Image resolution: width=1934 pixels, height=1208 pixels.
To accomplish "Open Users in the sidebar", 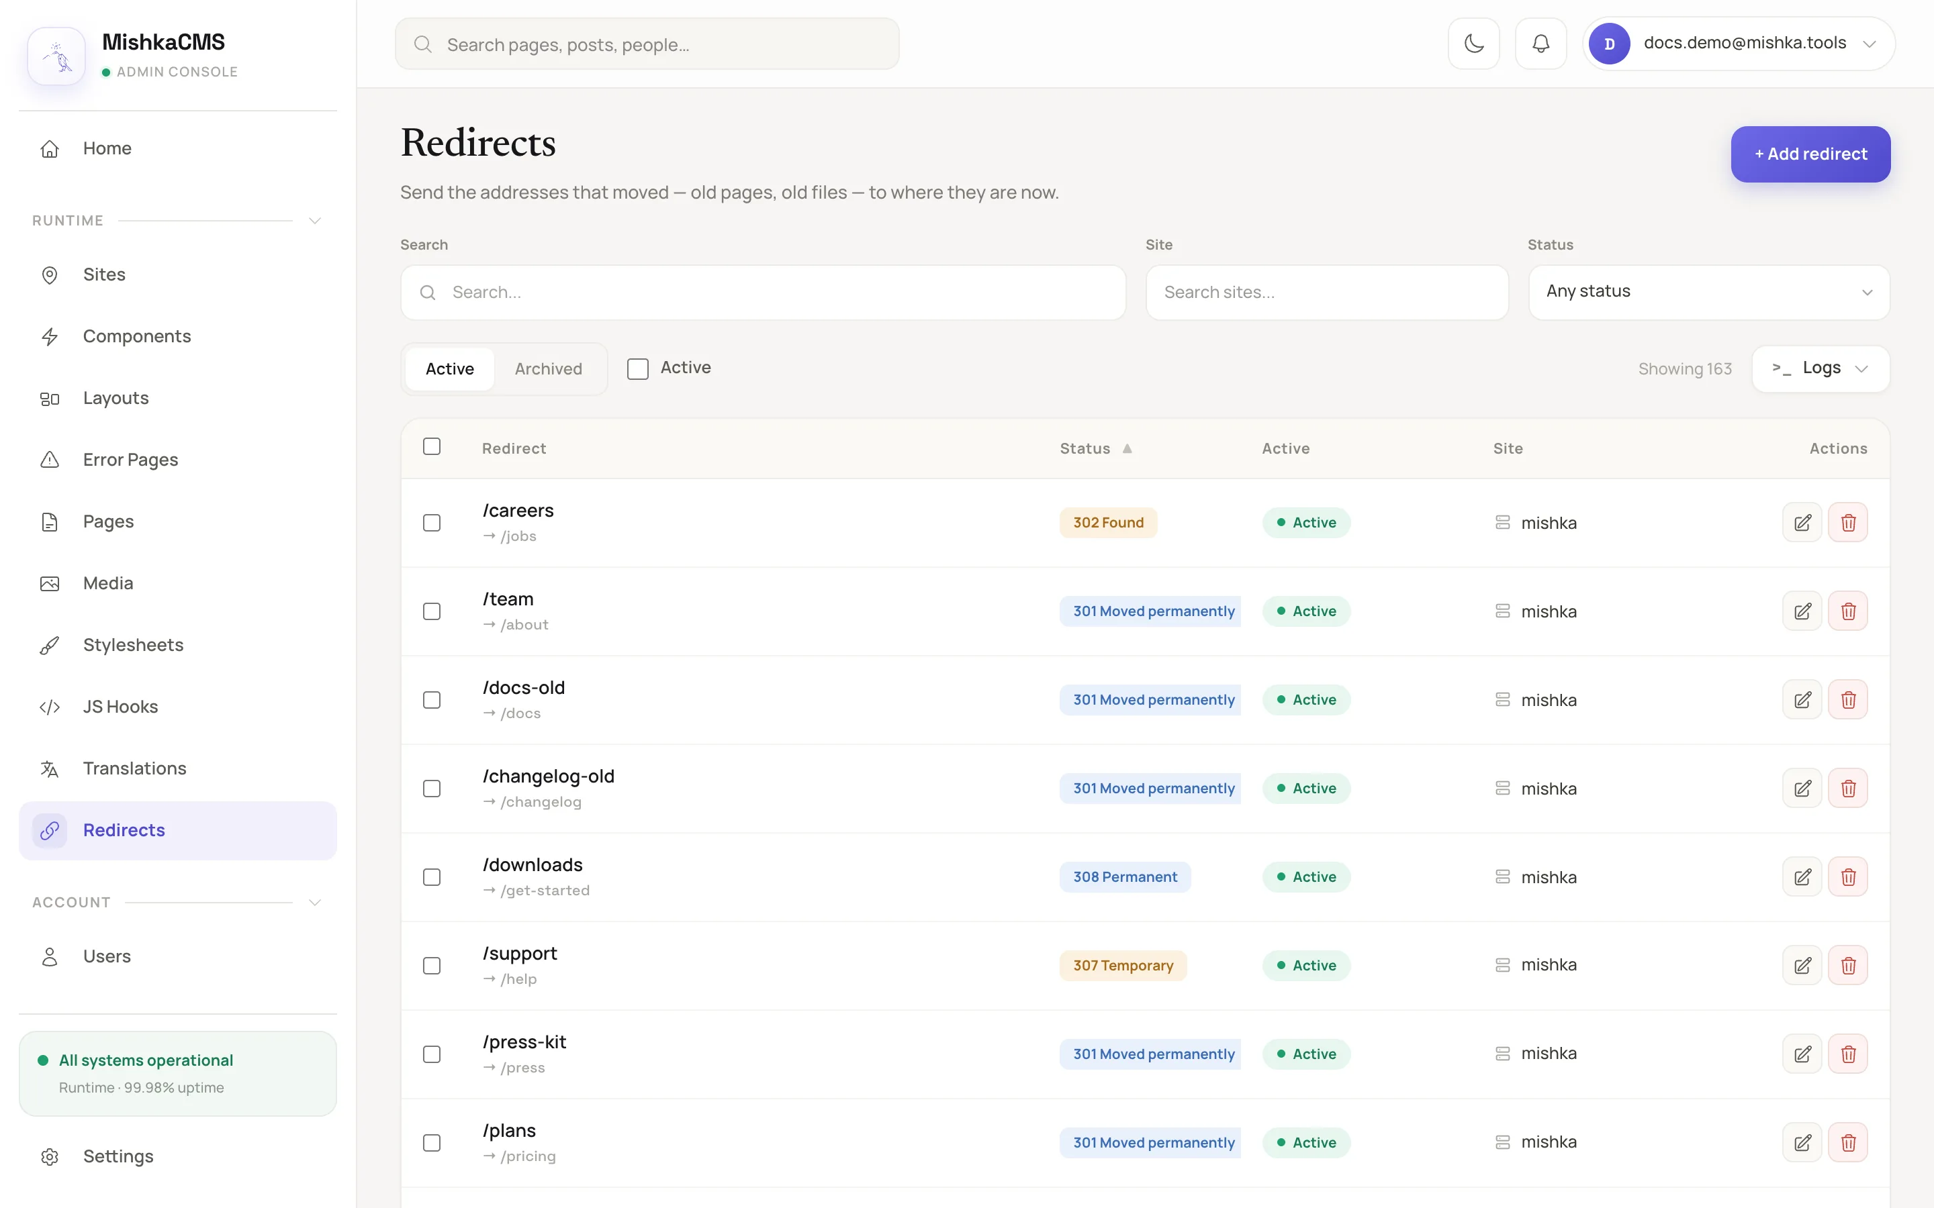I will [x=177, y=956].
